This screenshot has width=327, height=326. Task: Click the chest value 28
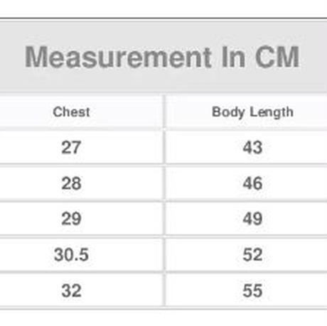tap(71, 183)
